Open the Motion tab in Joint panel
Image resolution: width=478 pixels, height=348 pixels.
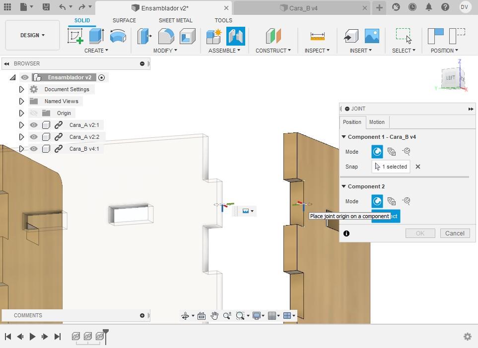tap(377, 122)
